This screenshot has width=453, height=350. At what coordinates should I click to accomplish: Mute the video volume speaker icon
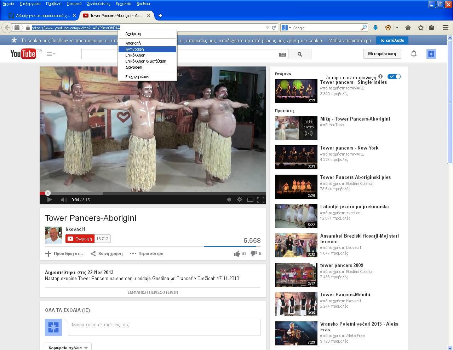click(64, 200)
